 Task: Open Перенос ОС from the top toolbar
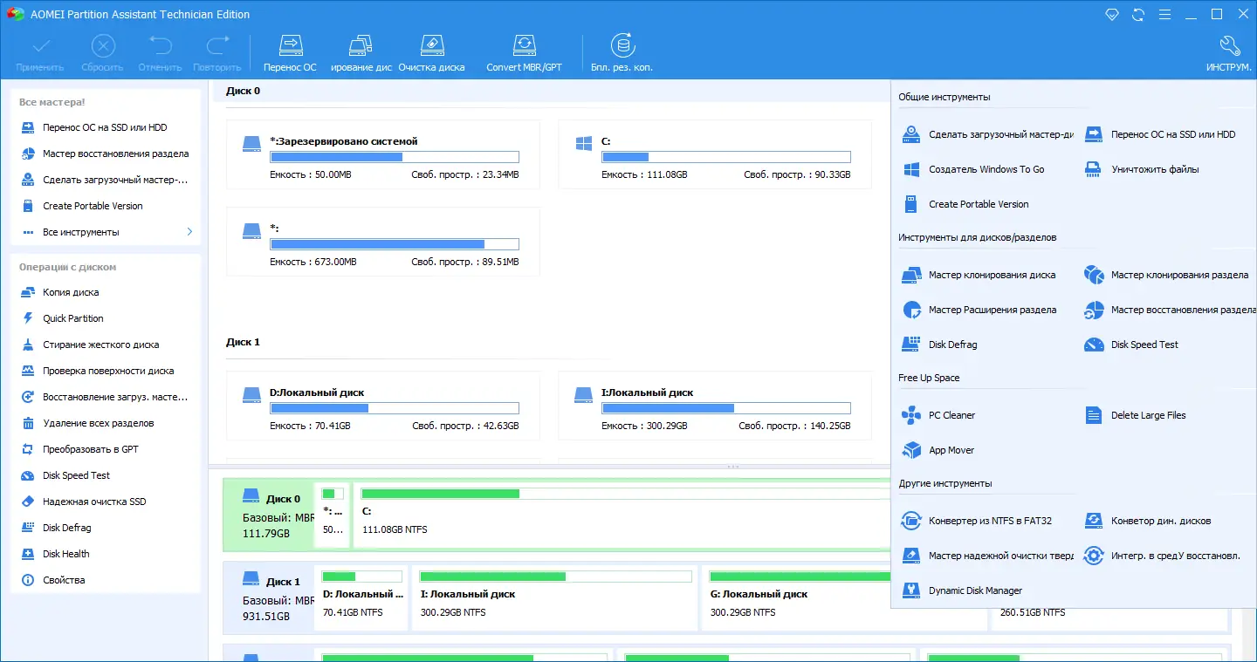pos(290,54)
